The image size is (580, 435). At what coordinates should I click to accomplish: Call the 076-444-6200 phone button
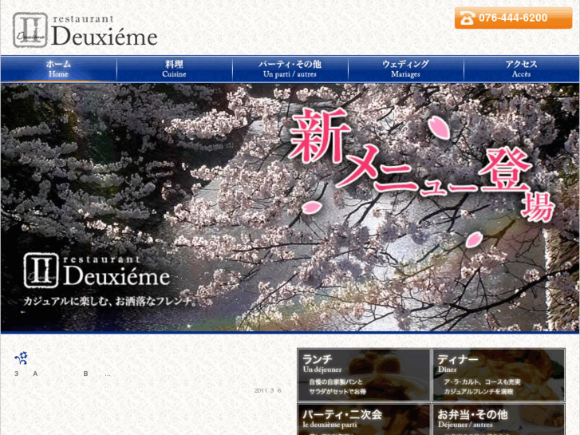[x=513, y=18]
